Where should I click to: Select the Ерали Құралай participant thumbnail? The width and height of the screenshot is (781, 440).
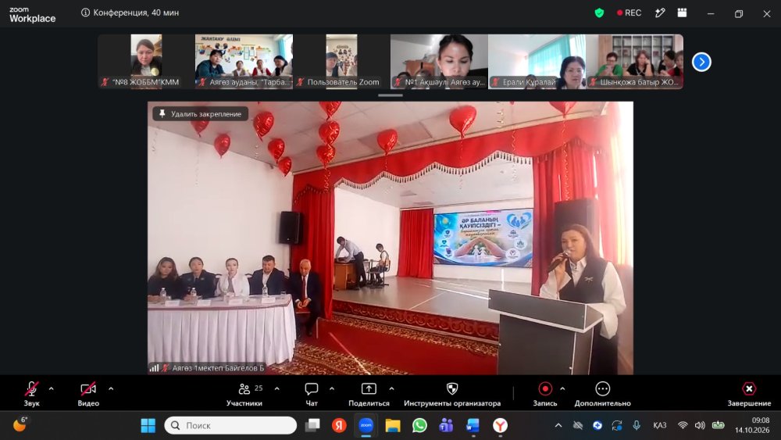point(537,61)
